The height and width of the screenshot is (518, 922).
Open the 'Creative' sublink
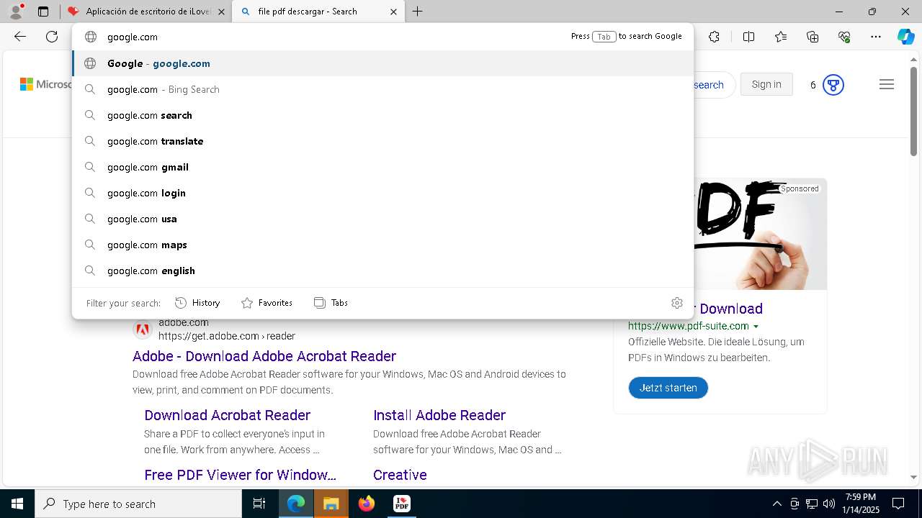click(x=400, y=475)
